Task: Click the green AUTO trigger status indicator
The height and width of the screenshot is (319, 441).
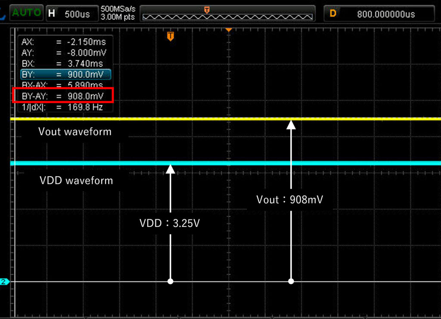Action: 26,13
